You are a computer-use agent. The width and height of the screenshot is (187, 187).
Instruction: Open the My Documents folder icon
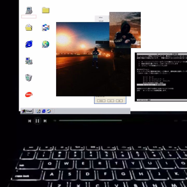pyautogui.click(x=29, y=27)
